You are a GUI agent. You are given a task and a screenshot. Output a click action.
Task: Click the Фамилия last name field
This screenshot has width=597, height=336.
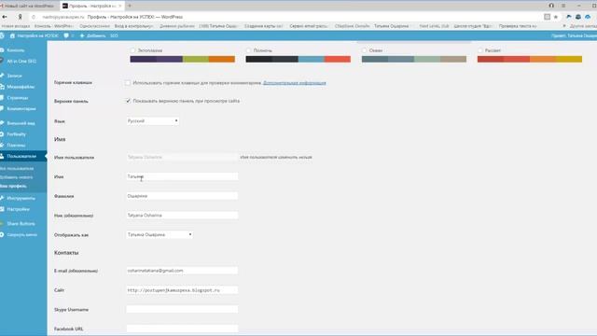click(x=182, y=196)
